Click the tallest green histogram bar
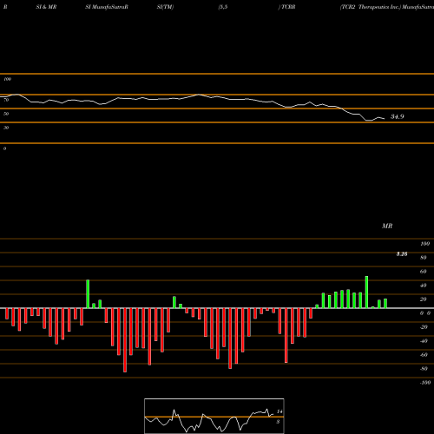This screenshot has width=434, height=434. (x=366, y=293)
